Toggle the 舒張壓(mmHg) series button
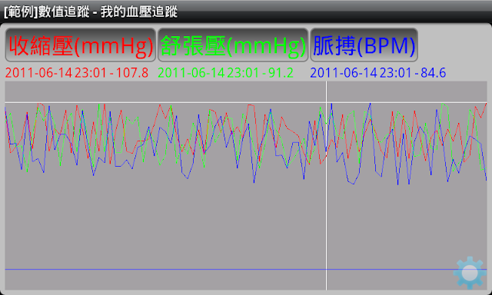The height and width of the screenshot is (295, 492). (233, 45)
